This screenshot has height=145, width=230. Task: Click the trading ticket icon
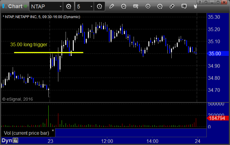point(172,6)
